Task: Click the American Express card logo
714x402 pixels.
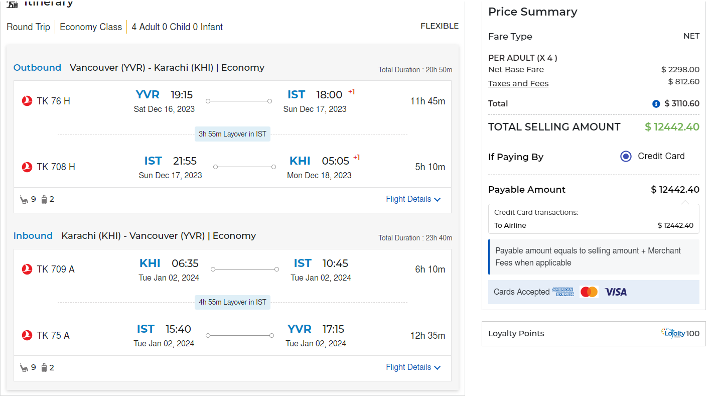Action: pos(563,292)
